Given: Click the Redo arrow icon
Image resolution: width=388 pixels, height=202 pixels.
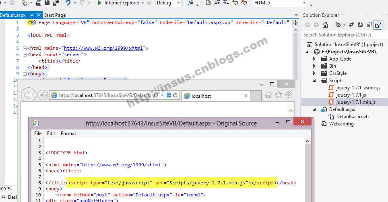Looking at the screenshot, I should (82, 3).
